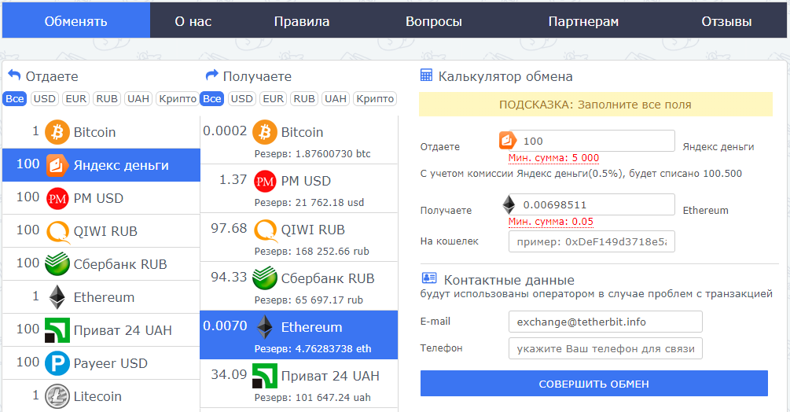Click the Ethereum icon in Отдаете list
The image size is (790, 412).
57,297
